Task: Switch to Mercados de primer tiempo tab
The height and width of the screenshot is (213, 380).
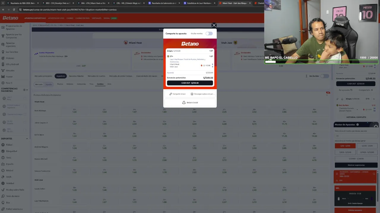Action: click(121, 76)
